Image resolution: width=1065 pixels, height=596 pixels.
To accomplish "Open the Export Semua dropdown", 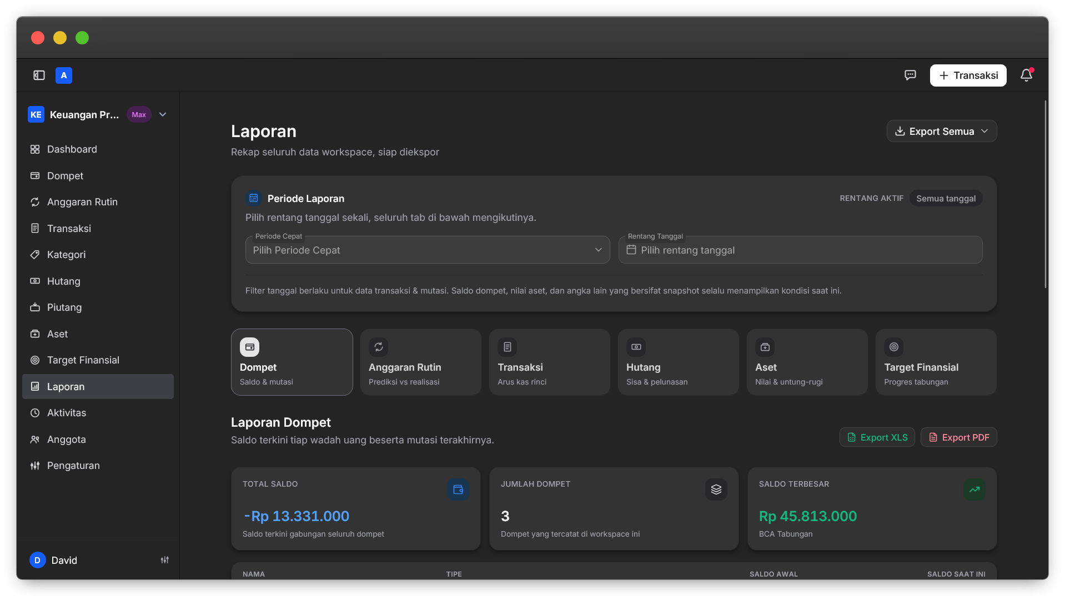I will click(x=942, y=132).
